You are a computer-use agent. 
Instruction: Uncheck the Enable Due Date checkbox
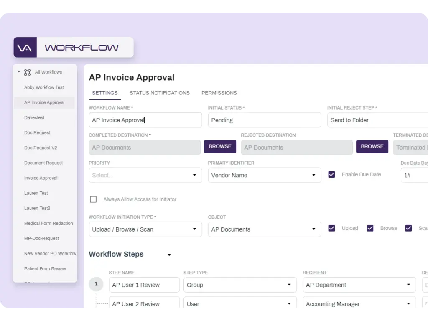point(331,174)
